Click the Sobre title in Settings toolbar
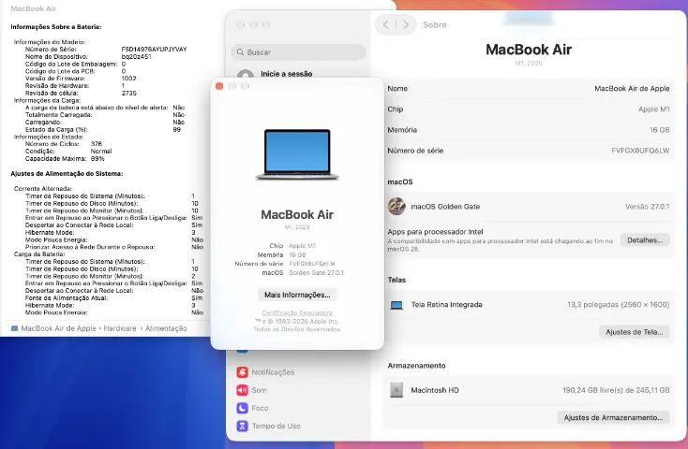The height and width of the screenshot is (449, 688). click(x=434, y=25)
